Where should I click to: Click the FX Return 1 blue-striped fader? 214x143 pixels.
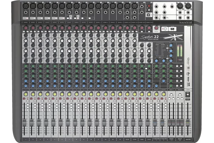click(x=155, y=123)
